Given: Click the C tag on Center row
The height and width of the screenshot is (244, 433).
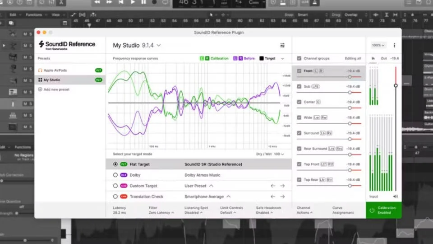Looking at the screenshot, I should click(318, 102).
